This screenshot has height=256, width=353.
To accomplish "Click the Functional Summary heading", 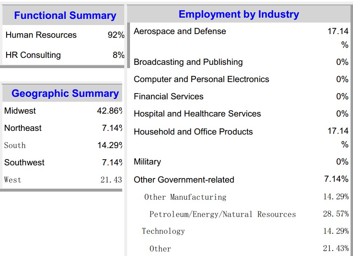I will coord(65,16).
